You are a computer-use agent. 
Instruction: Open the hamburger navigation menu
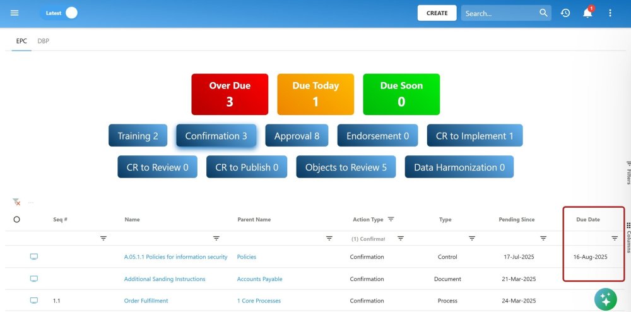(15, 13)
